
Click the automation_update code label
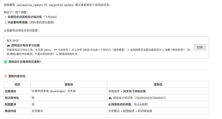coord(30,5)
